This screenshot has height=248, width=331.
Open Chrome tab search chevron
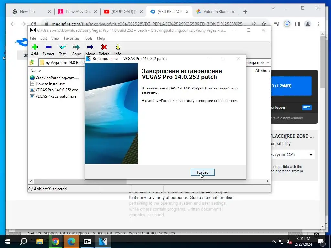point(273,8)
